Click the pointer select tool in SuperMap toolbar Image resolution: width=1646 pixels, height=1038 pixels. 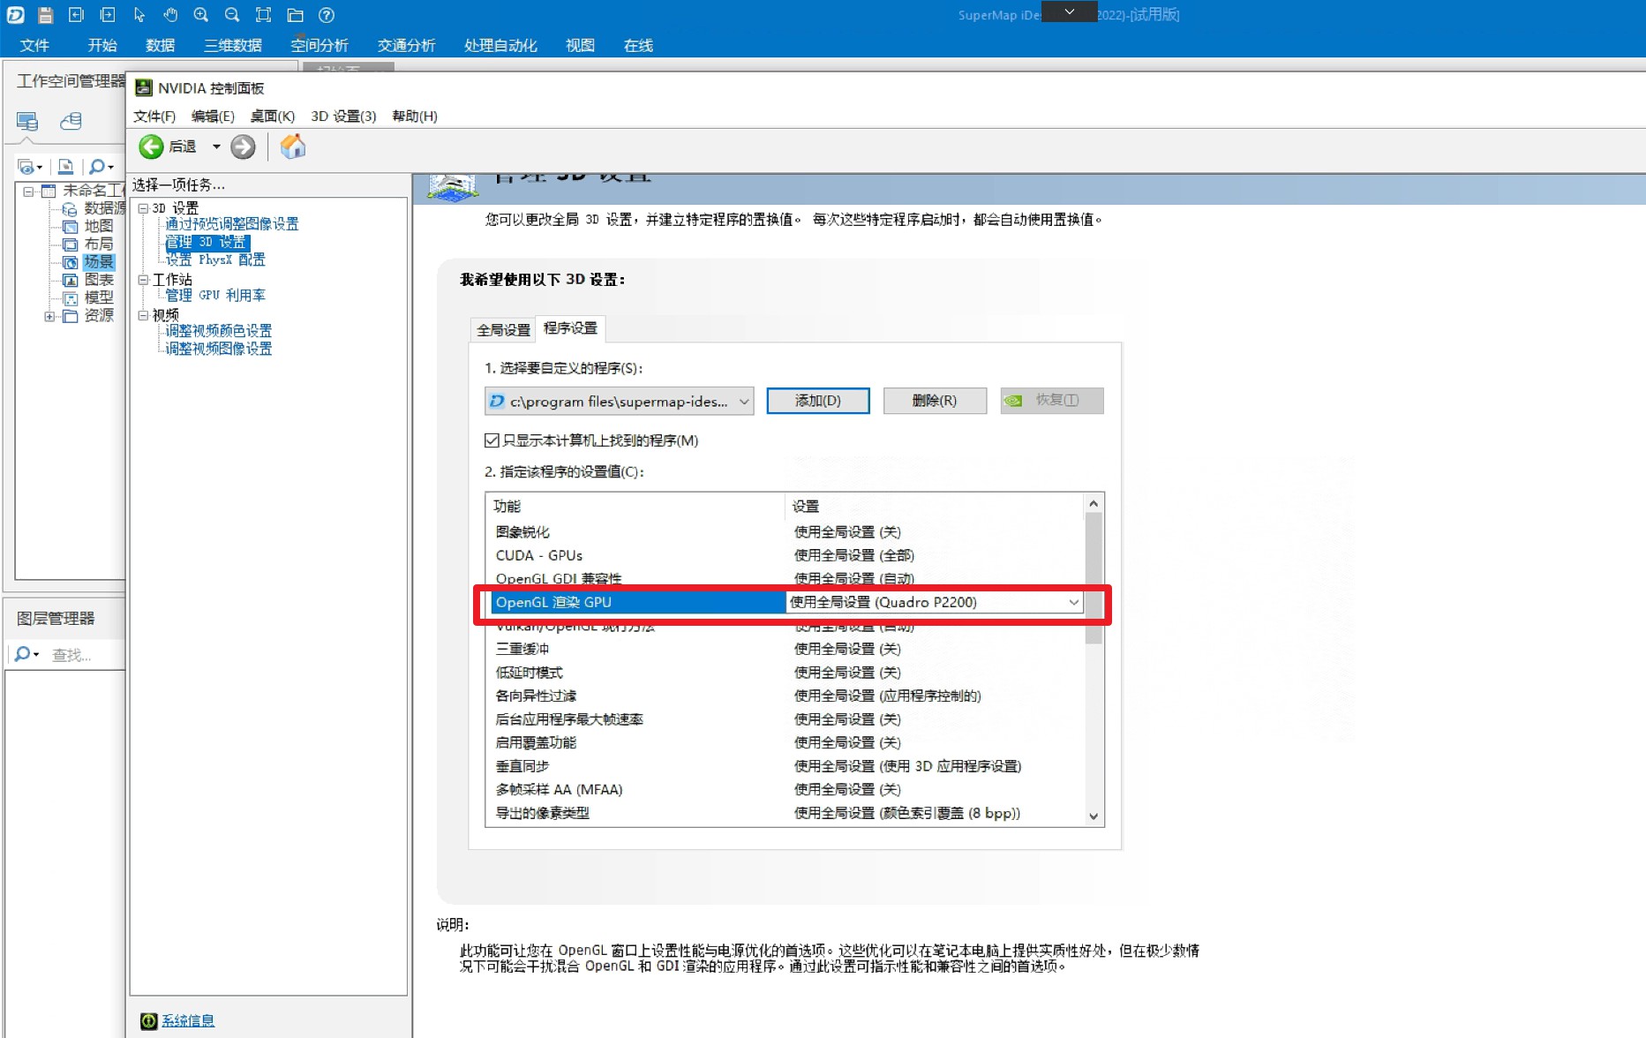tap(139, 15)
